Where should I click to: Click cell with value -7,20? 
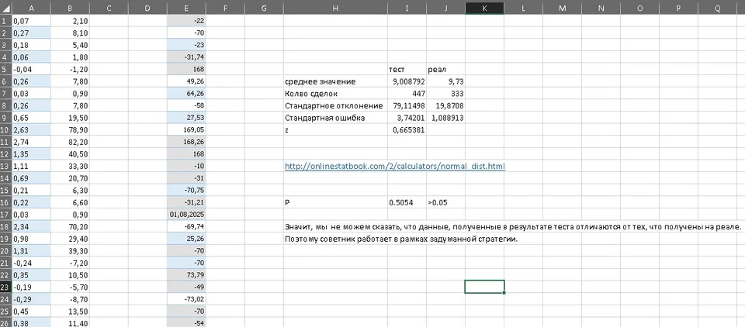pyautogui.click(x=70, y=263)
